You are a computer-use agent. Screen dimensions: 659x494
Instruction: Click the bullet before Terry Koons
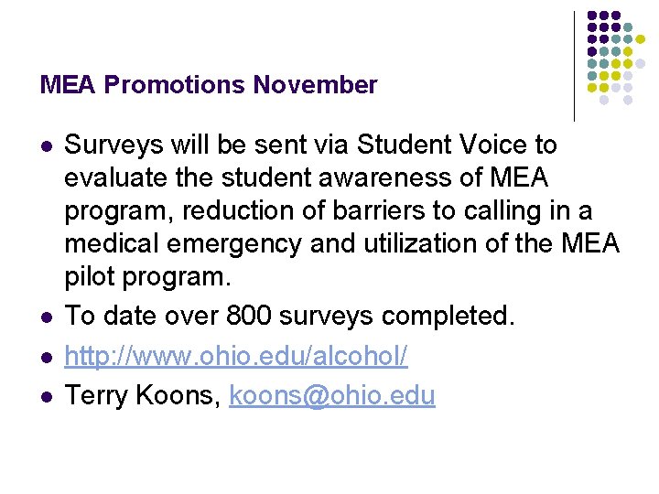click(x=47, y=397)
